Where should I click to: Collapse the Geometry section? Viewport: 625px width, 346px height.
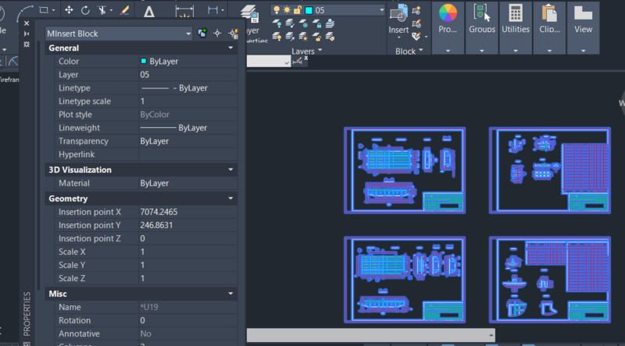tap(230, 198)
